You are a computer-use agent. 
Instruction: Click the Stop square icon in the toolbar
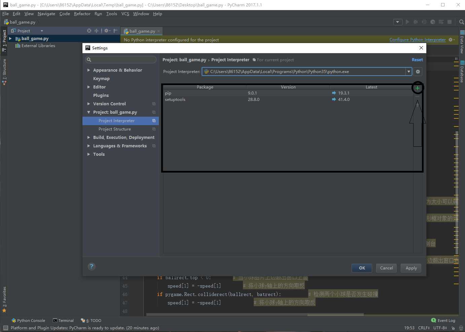[x=450, y=22]
